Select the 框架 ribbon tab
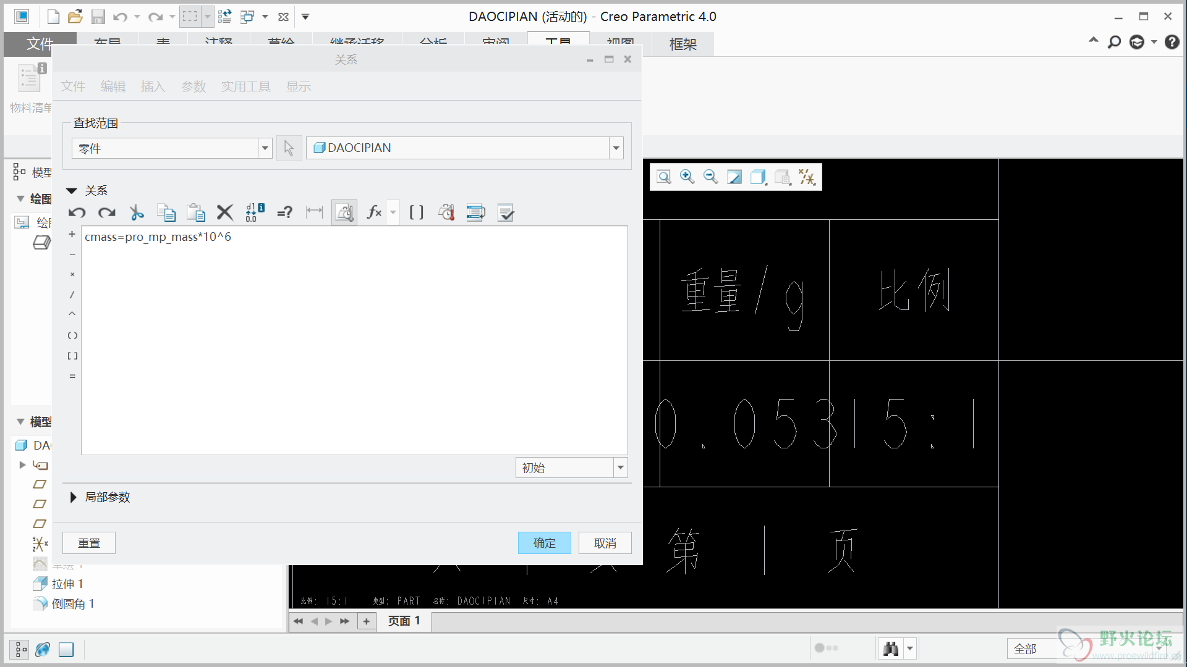Viewport: 1187px width, 667px height. click(683, 44)
